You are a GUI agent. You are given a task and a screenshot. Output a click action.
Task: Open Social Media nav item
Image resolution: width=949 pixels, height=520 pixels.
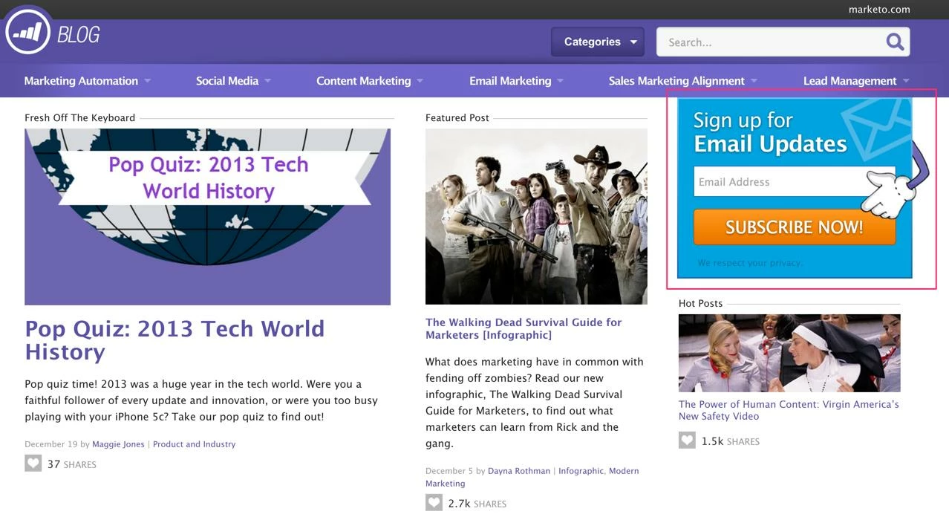[x=227, y=80]
